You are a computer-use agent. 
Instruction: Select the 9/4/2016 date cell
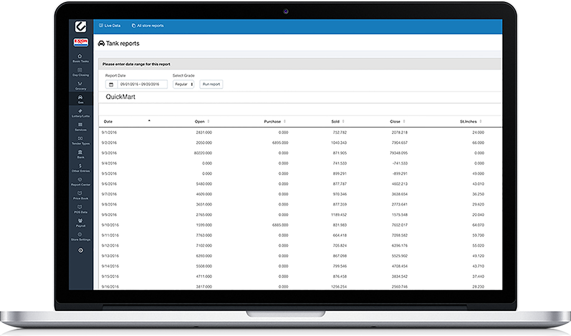pos(109,163)
